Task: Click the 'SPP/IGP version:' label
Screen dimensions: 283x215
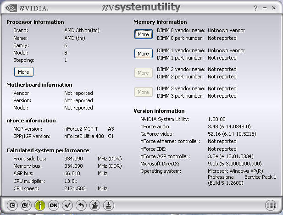Action: pyautogui.click(x=32, y=136)
